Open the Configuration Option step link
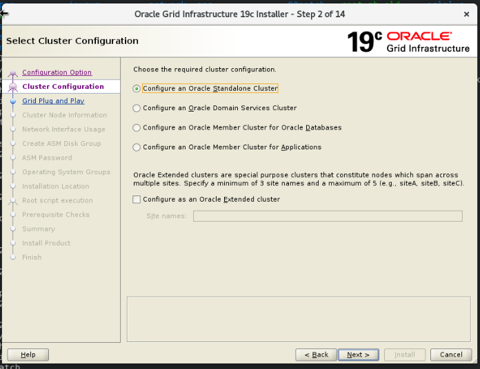Viewport: 480px width, 369px height. coord(57,72)
